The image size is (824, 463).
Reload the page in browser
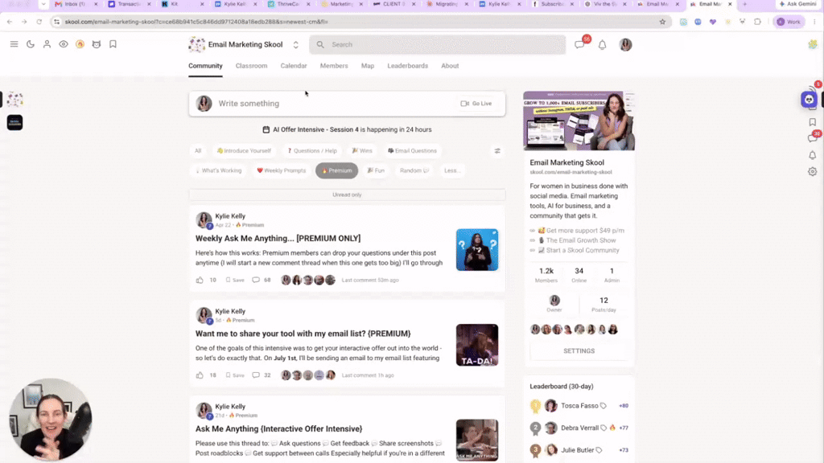click(x=39, y=22)
